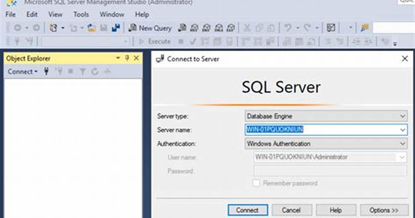Click the MDX query icon

tap(194, 27)
